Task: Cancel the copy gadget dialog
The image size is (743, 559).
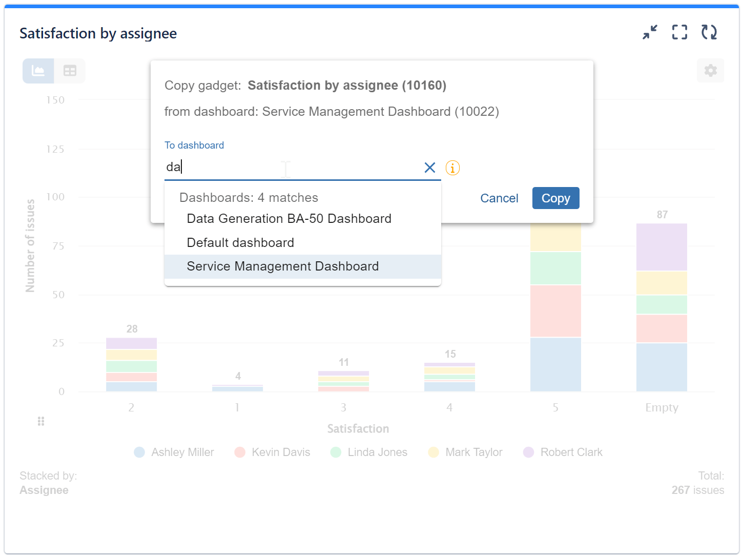Action: pos(499,198)
